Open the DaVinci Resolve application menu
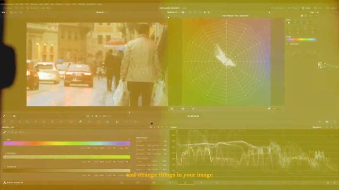The height and width of the screenshot is (190, 339). pos(7,4)
